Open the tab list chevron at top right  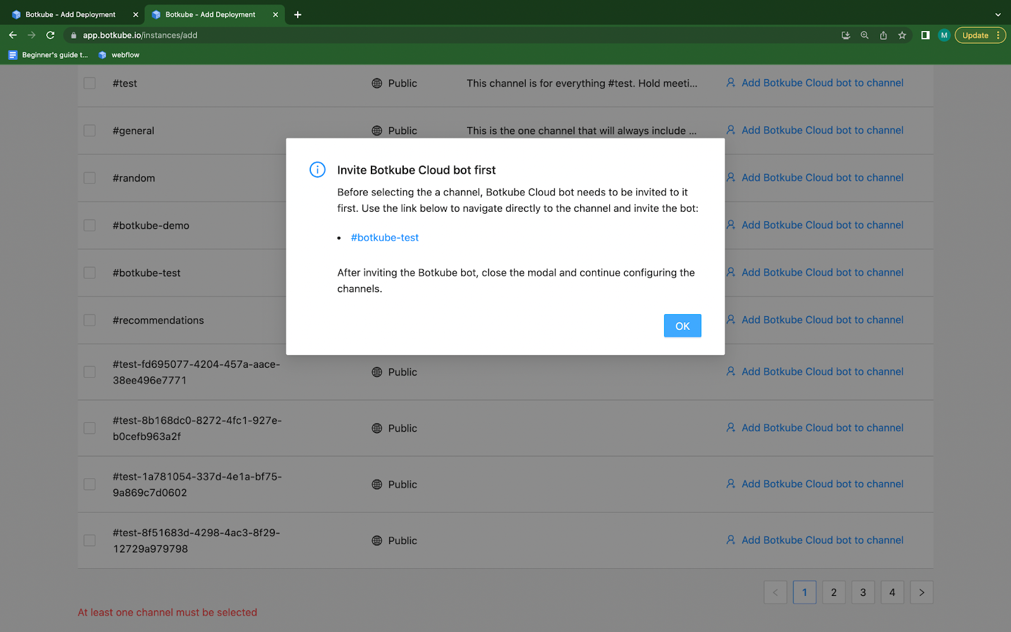point(997,14)
